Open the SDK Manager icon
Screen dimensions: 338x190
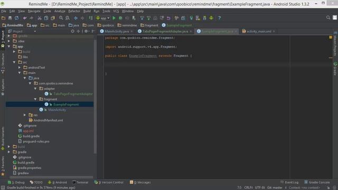pos(204,18)
